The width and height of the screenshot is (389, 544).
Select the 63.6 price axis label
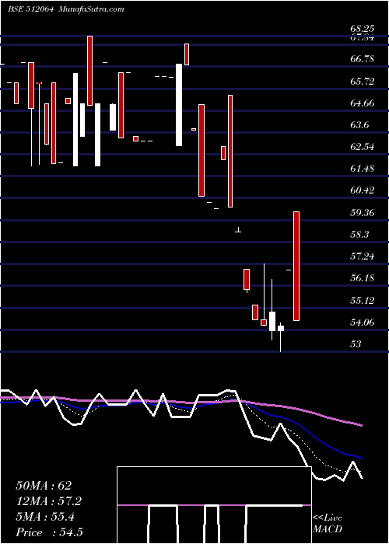point(359,125)
